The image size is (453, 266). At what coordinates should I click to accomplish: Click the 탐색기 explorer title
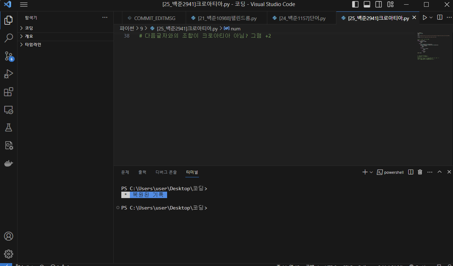[x=31, y=18]
